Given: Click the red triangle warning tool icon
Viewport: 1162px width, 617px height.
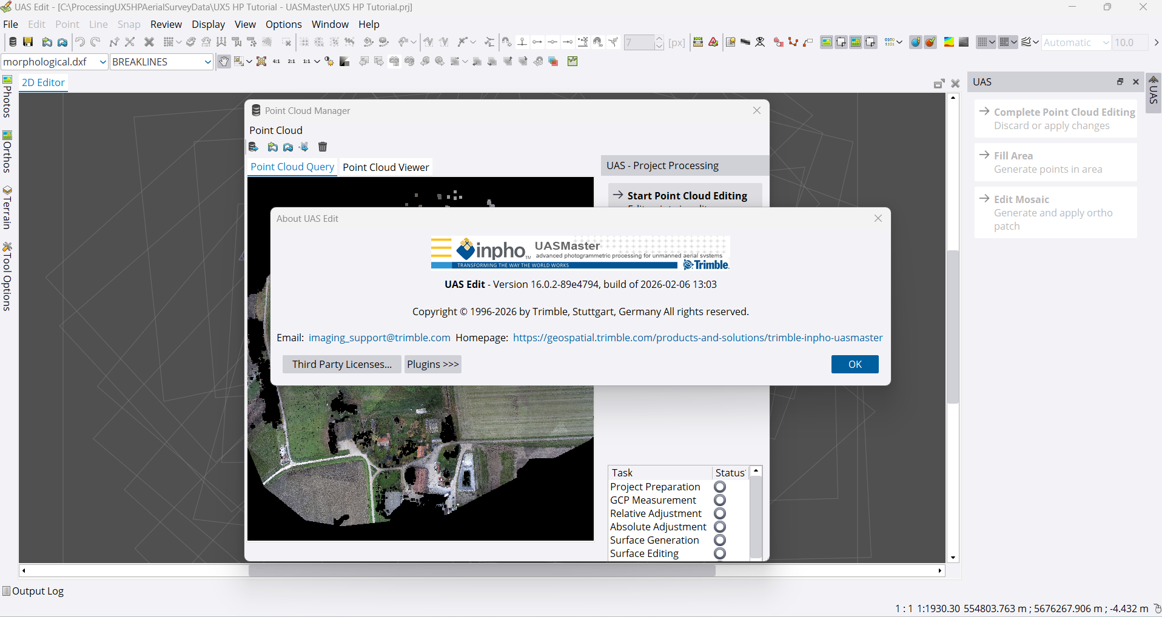Looking at the screenshot, I should [713, 42].
